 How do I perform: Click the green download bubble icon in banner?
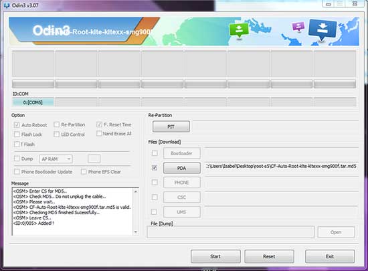pos(239,30)
